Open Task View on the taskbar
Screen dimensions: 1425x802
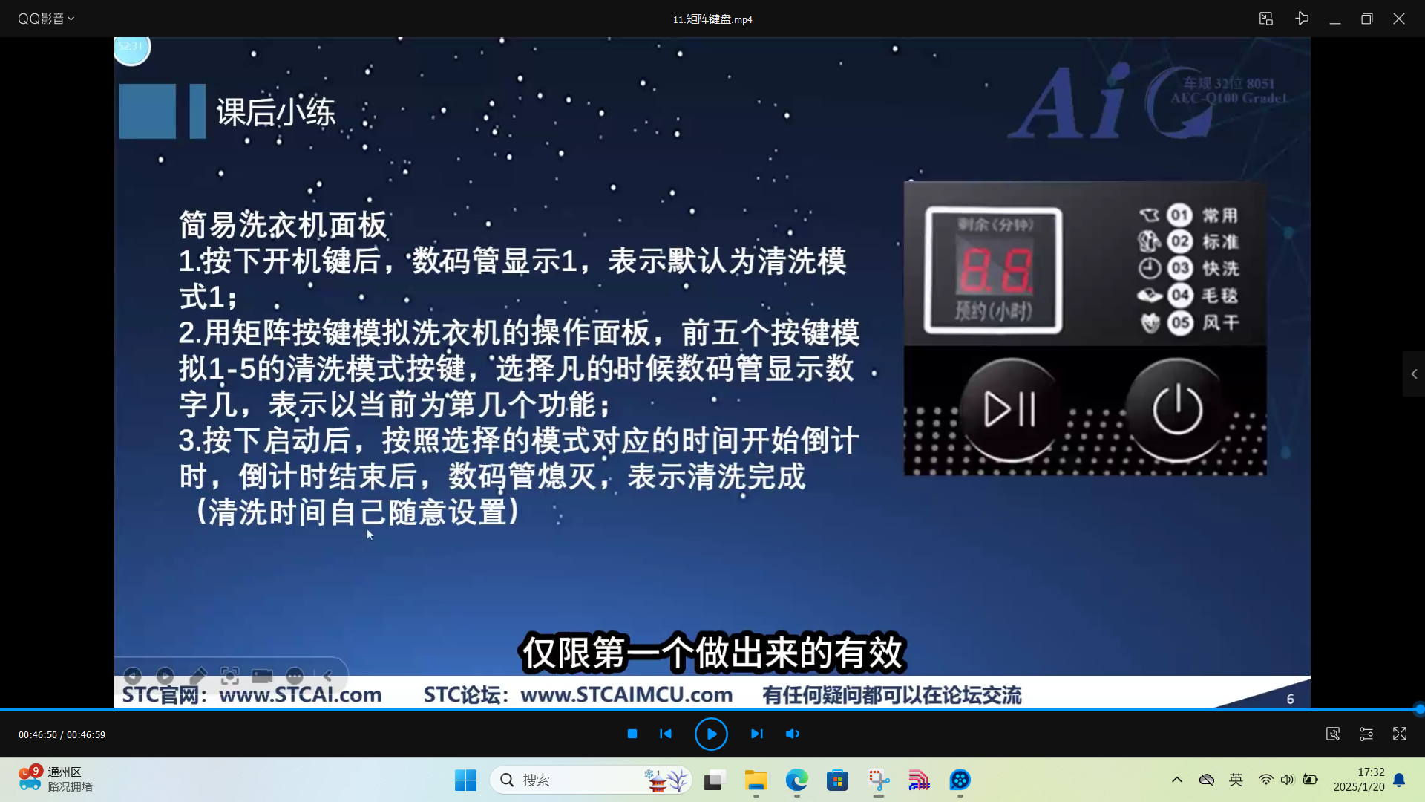click(x=714, y=780)
